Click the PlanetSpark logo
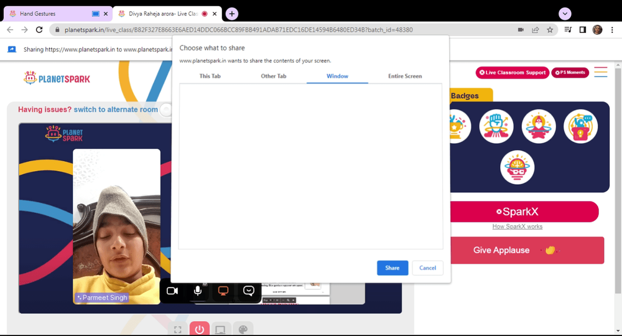This screenshot has width=622, height=336. tap(57, 78)
